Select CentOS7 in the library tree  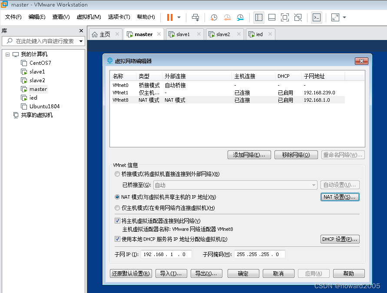point(40,63)
